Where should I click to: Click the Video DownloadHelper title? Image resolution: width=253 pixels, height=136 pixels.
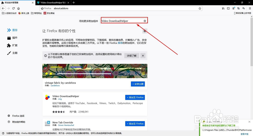point(66,96)
